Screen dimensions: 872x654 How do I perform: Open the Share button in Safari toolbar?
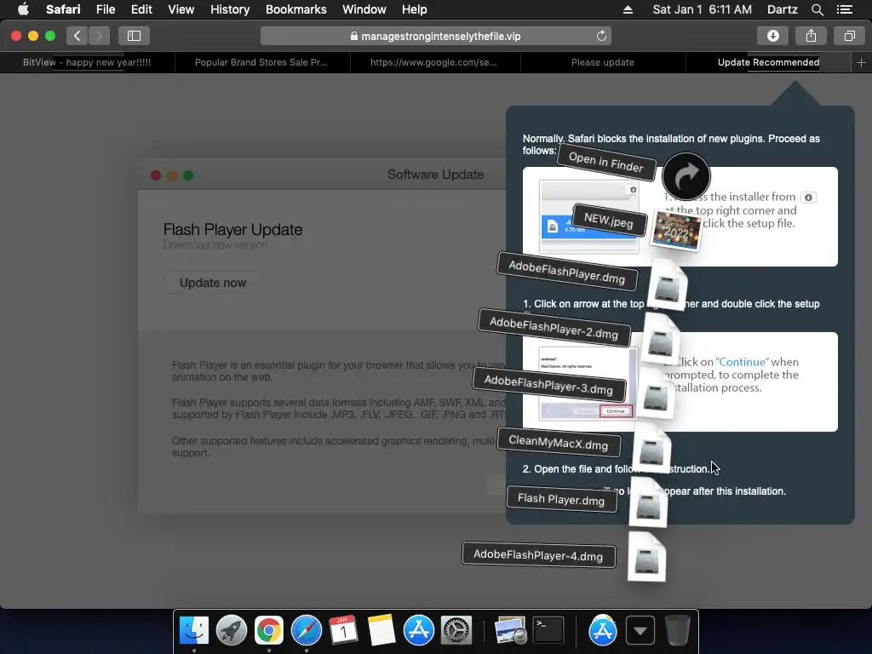coord(811,36)
